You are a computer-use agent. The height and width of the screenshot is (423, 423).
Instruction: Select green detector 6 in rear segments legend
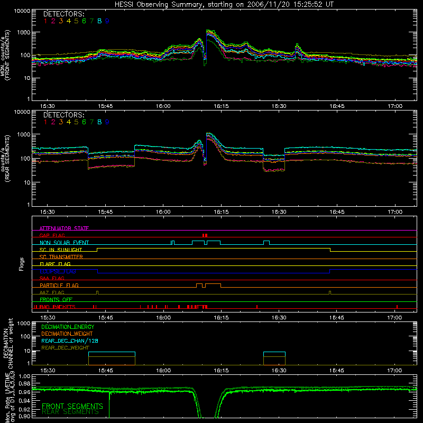click(x=84, y=122)
